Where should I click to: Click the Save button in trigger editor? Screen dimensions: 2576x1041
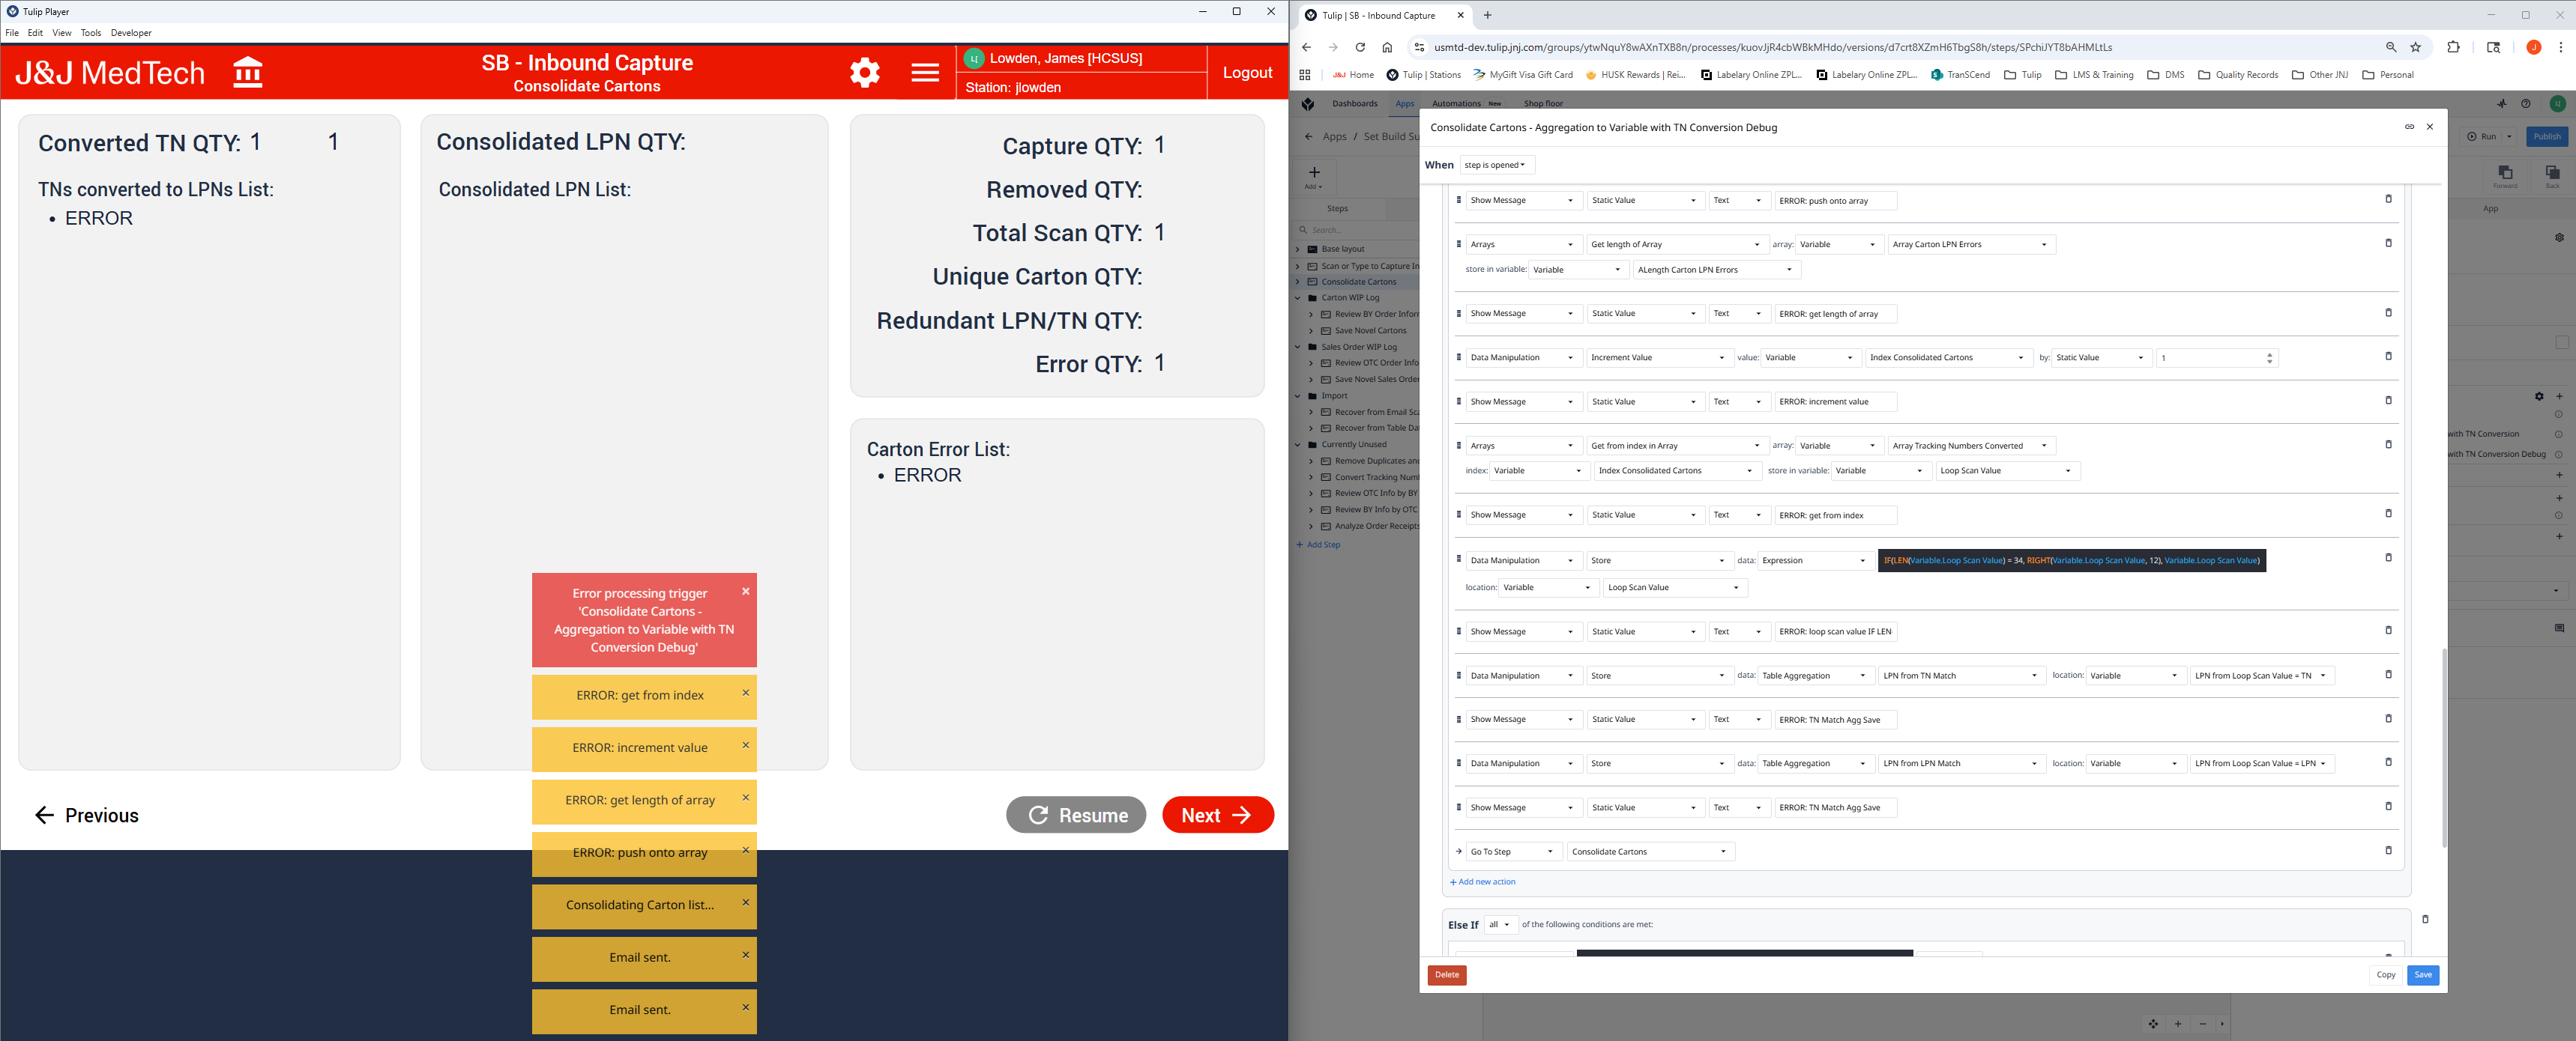coord(2422,975)
